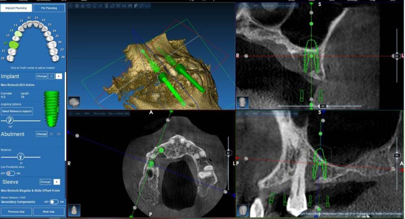405x219 pixels.
Task: Toggle abutment visibility eye icon
Action: click(x=59, y=134)
